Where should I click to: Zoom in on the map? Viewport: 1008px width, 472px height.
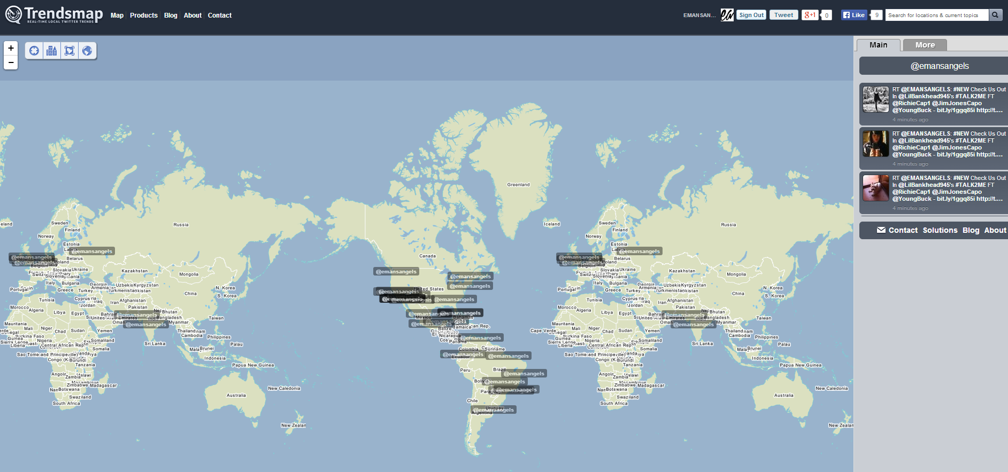[x=11, y=49]
